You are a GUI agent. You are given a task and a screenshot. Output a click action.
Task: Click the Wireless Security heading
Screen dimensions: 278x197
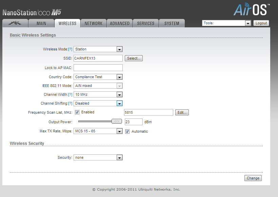(27, 144)
